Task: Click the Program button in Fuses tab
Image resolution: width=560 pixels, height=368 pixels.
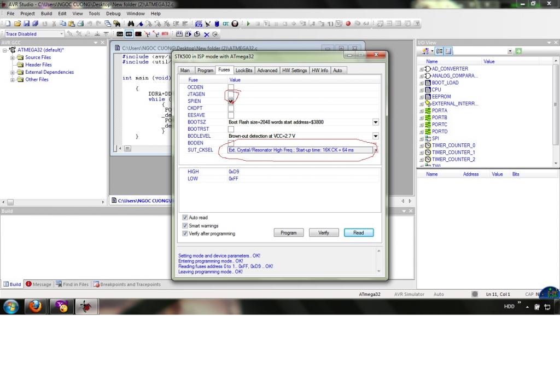Action: coord(289,233)
